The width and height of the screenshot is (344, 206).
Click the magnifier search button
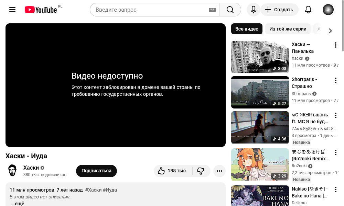click(230, 10)
